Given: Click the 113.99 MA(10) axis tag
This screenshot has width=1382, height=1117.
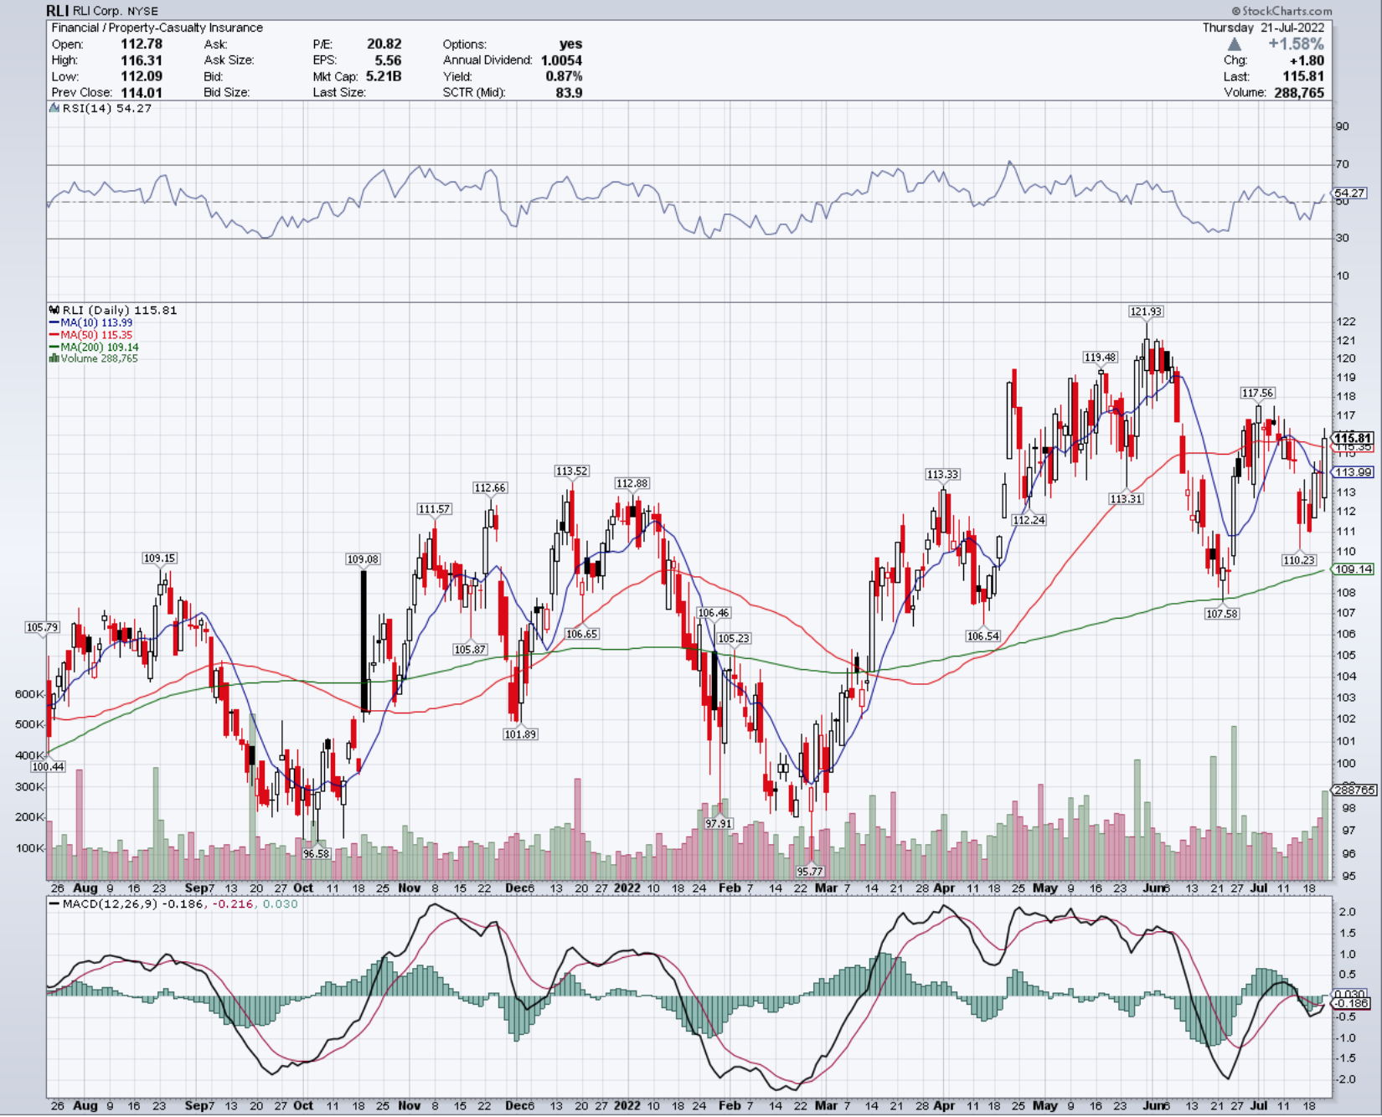Looking at the screenshot, I should pos(1354,472).
